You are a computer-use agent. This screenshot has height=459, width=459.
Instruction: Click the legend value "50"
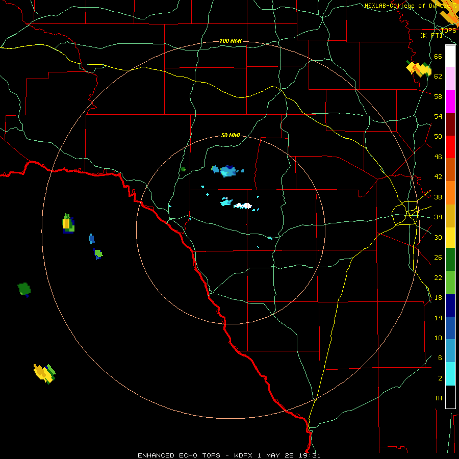(438, 137)
